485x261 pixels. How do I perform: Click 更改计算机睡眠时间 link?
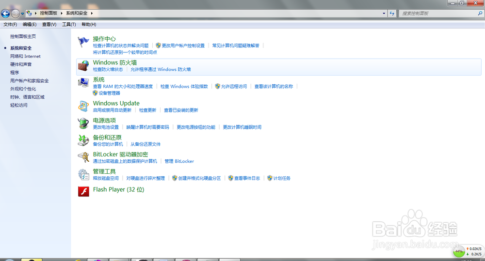(x=242, y=127)
